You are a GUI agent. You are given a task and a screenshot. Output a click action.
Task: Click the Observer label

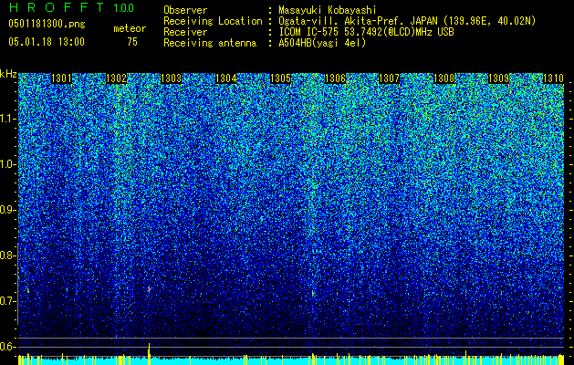click(185, 10)
